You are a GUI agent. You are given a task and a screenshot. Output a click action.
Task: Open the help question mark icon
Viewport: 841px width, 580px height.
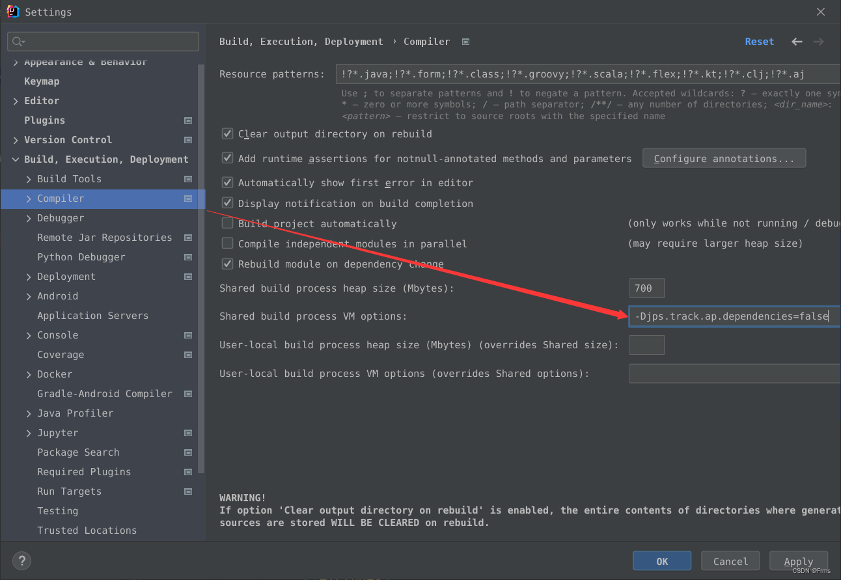pyautogui.click(x=21, y=560)
